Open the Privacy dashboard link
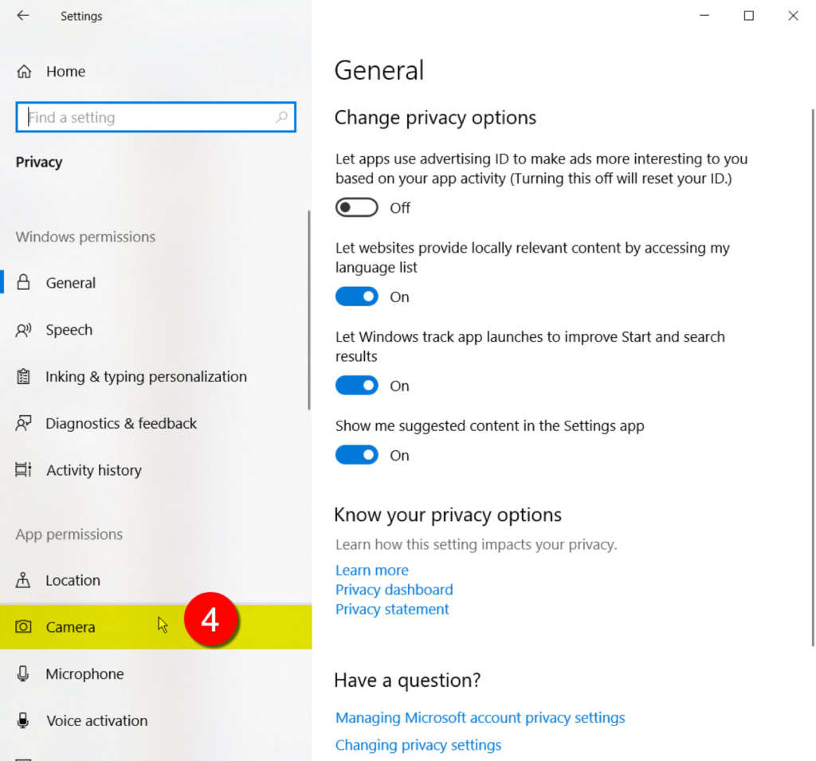816x761 pixels. [394, 590]
